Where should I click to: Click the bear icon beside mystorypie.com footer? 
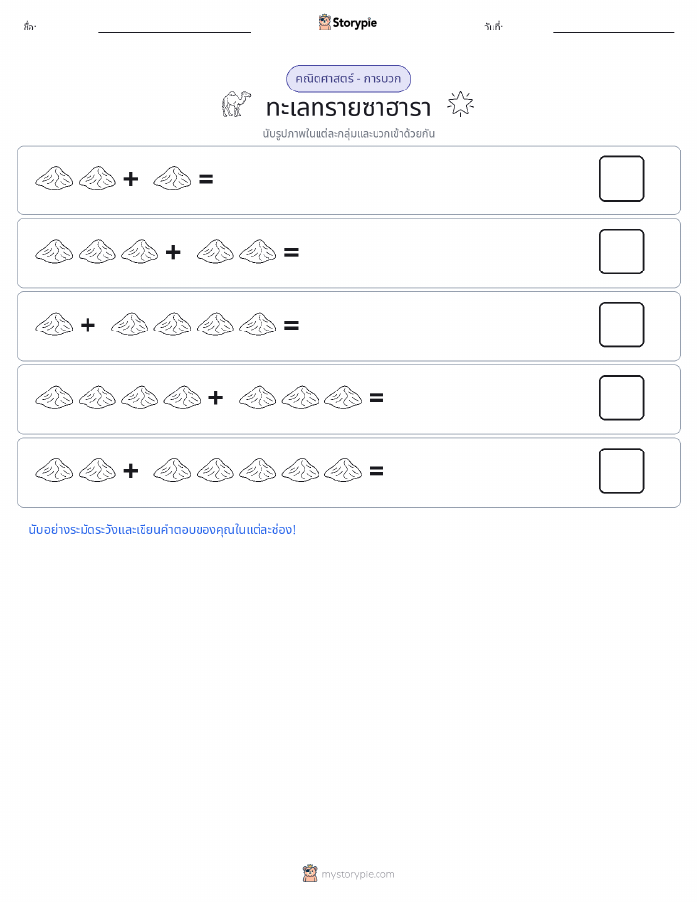310,873
